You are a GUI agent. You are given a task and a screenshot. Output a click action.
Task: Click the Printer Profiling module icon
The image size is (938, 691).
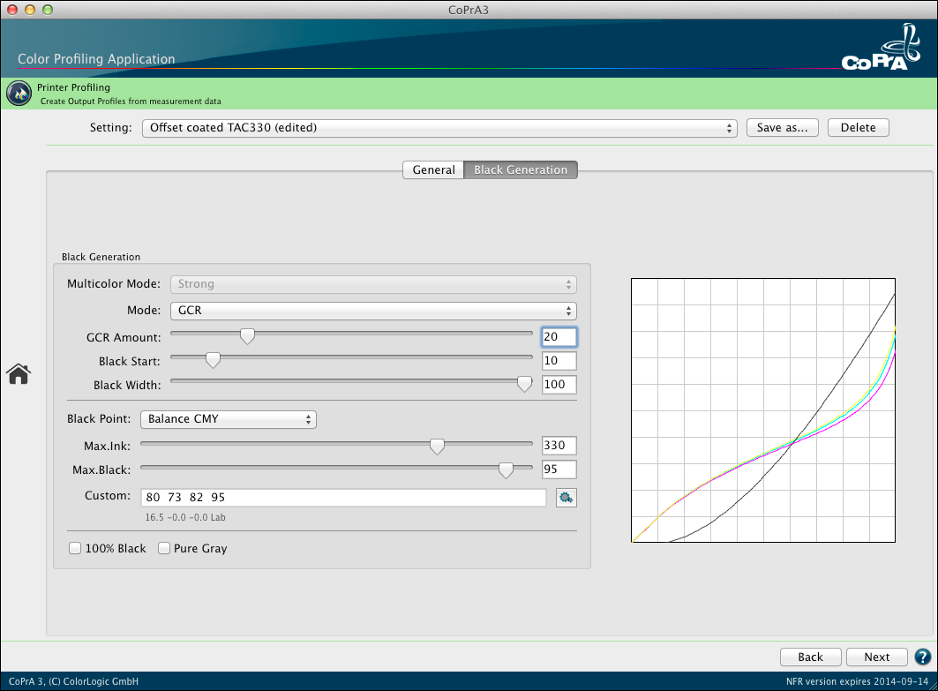coord(19,93)
